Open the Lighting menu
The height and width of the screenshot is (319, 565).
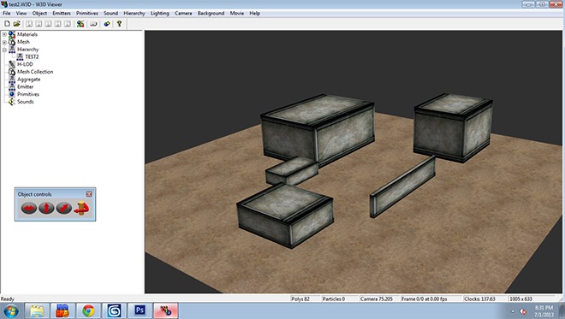click(159, 14)
